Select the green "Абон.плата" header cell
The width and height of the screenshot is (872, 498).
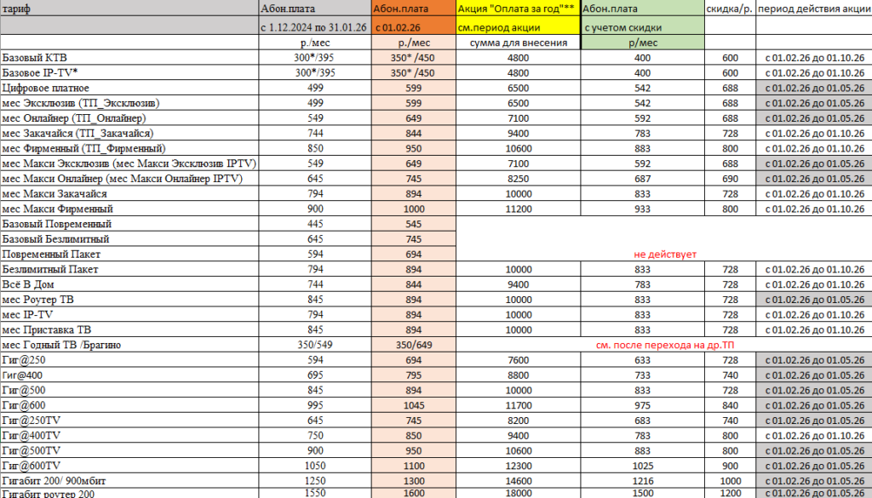click(642, 9)
